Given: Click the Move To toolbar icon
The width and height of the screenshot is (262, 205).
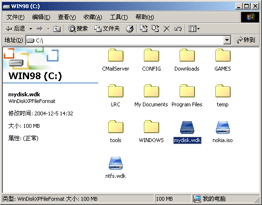Looking at the screenshot, I should click(x=144, y=29).
